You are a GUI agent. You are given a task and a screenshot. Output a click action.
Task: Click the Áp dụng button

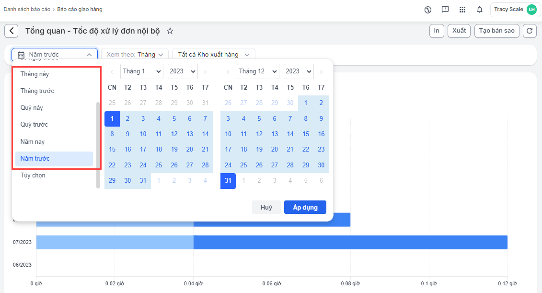pyautogui.click(x=305, y=207)
